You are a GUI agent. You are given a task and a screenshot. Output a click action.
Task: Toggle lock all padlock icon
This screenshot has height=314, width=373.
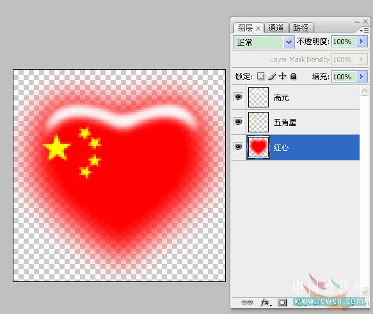[x=293, y=76]
